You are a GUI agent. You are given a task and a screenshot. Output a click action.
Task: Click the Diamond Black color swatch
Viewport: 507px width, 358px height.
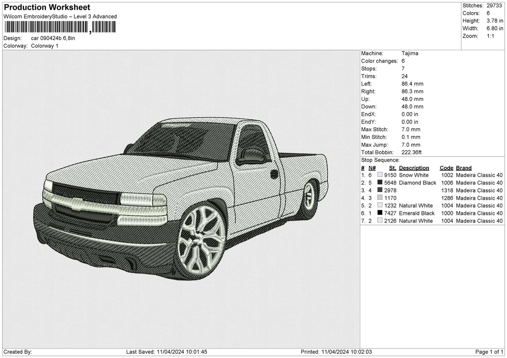(380, 182)
